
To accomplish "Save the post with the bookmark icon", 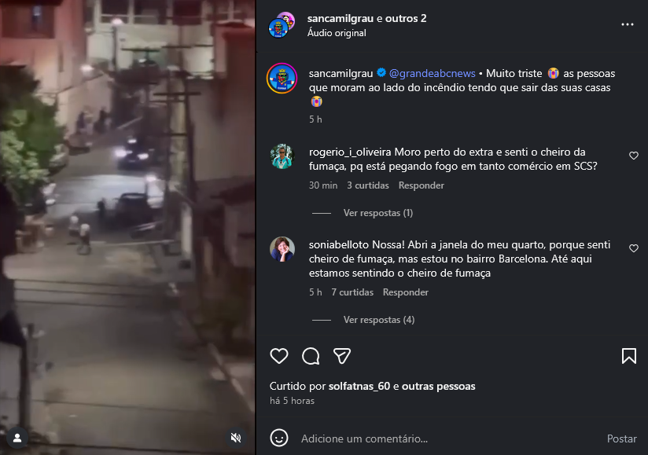I will [629, 356].
